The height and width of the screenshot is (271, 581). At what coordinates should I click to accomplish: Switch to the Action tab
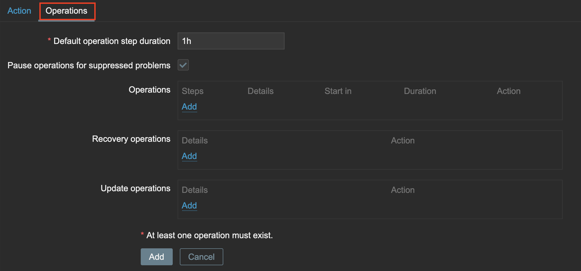pyautogui.click(x=19, y=11)
